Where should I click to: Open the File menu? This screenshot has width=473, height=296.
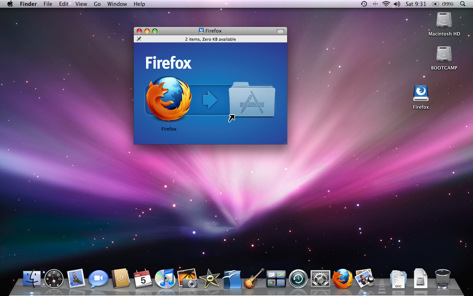point(48,4)
